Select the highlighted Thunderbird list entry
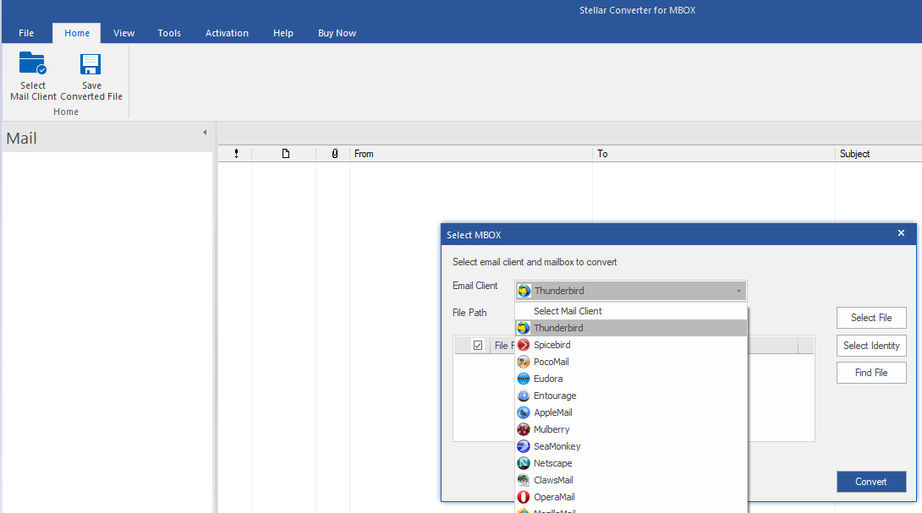Screen dimensions: 922x513 tap(631, 328)
